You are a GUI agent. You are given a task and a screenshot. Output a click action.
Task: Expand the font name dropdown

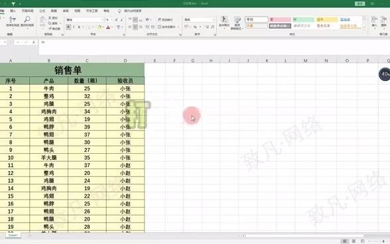(x=102, y=20)
